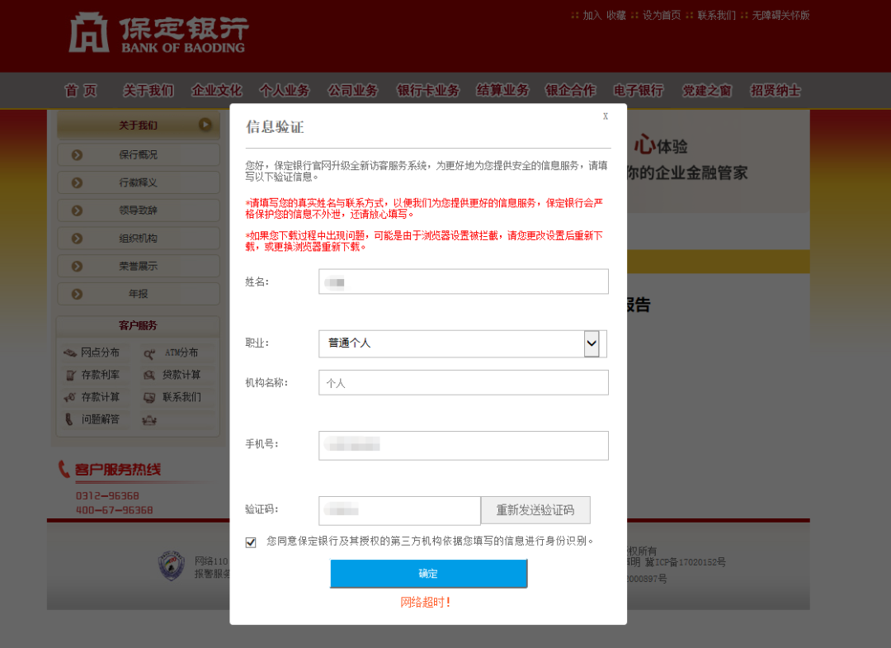891x648 pixels.
Task: Click the arrow icon beside 年报
Action: tap(78, 294)
